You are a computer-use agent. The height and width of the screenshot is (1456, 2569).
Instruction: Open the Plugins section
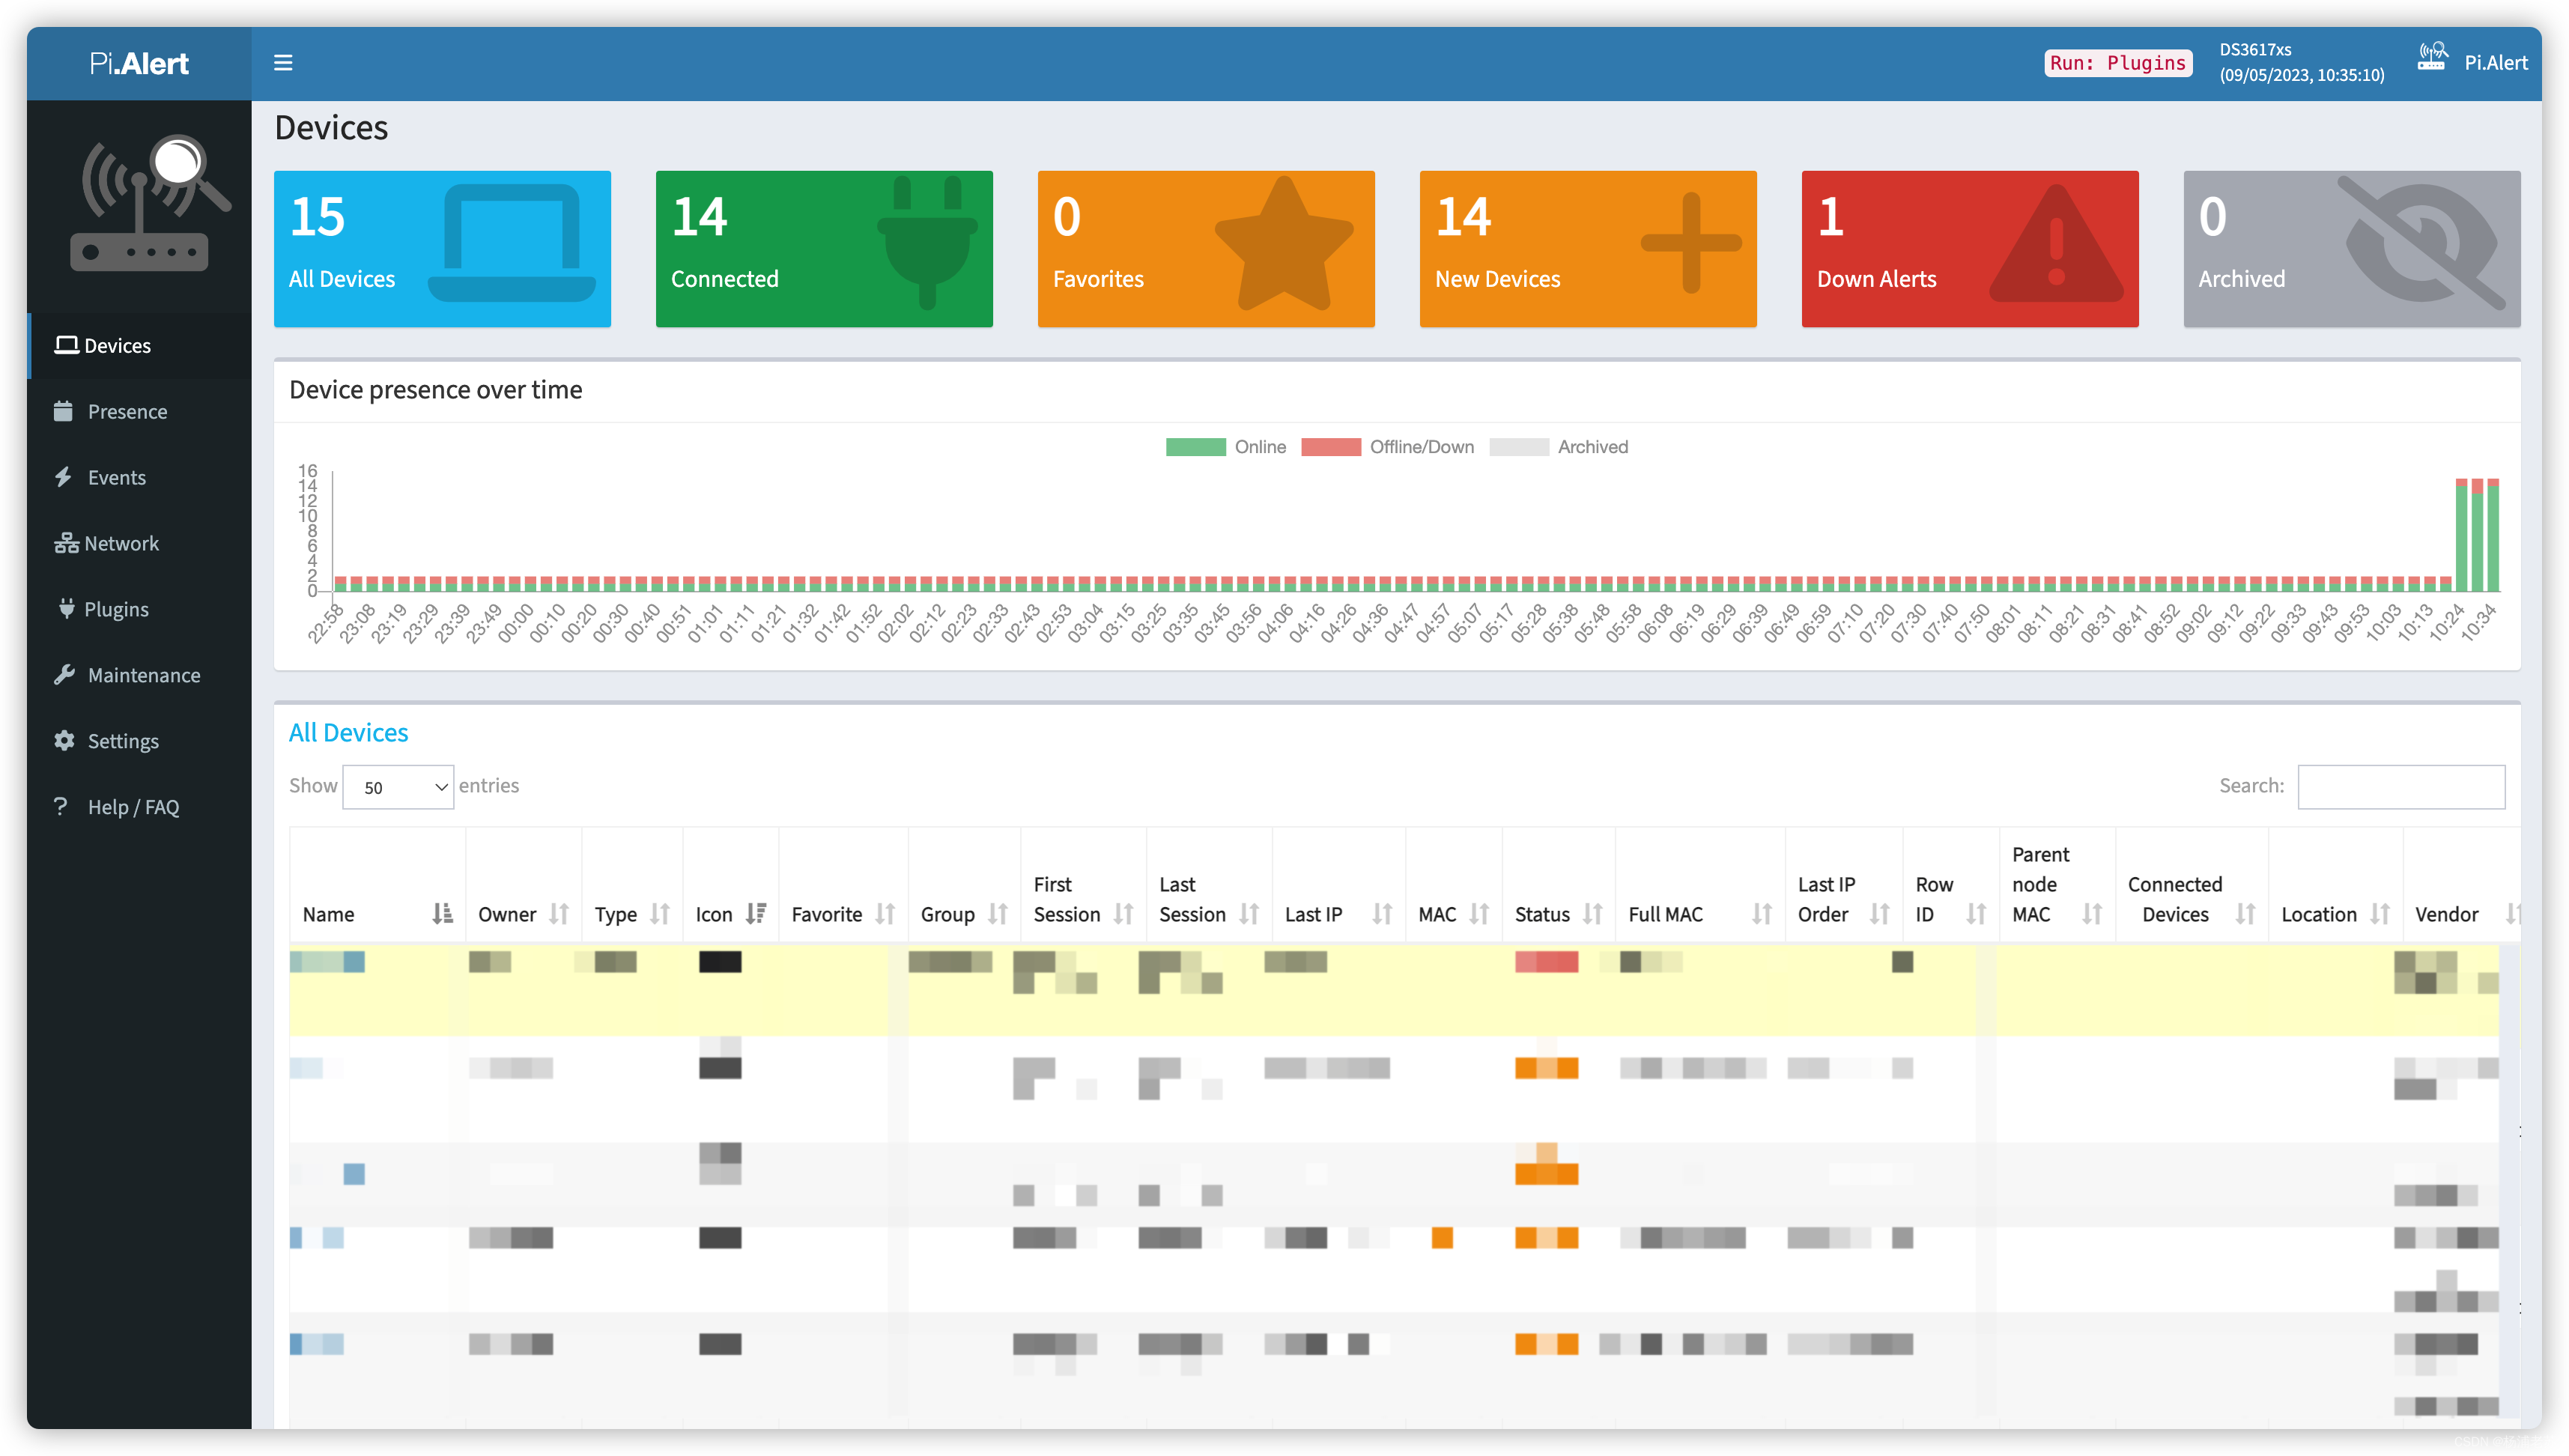point(115,607)
